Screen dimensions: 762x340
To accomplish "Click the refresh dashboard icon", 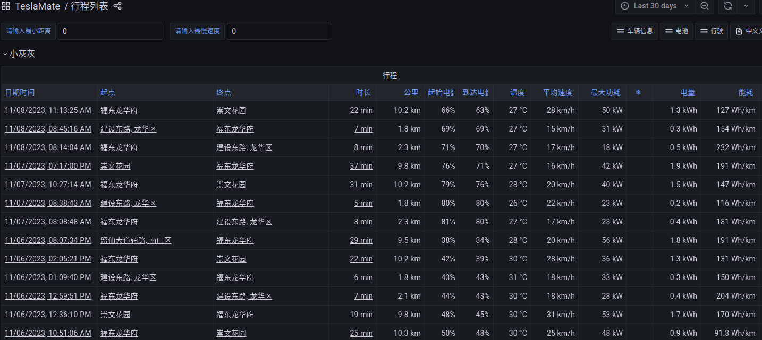I will click(x=728, y=6).
